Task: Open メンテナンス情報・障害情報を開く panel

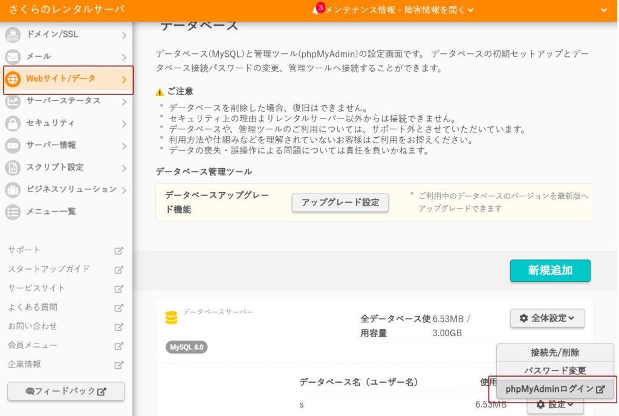Action: tap(399, 10)
